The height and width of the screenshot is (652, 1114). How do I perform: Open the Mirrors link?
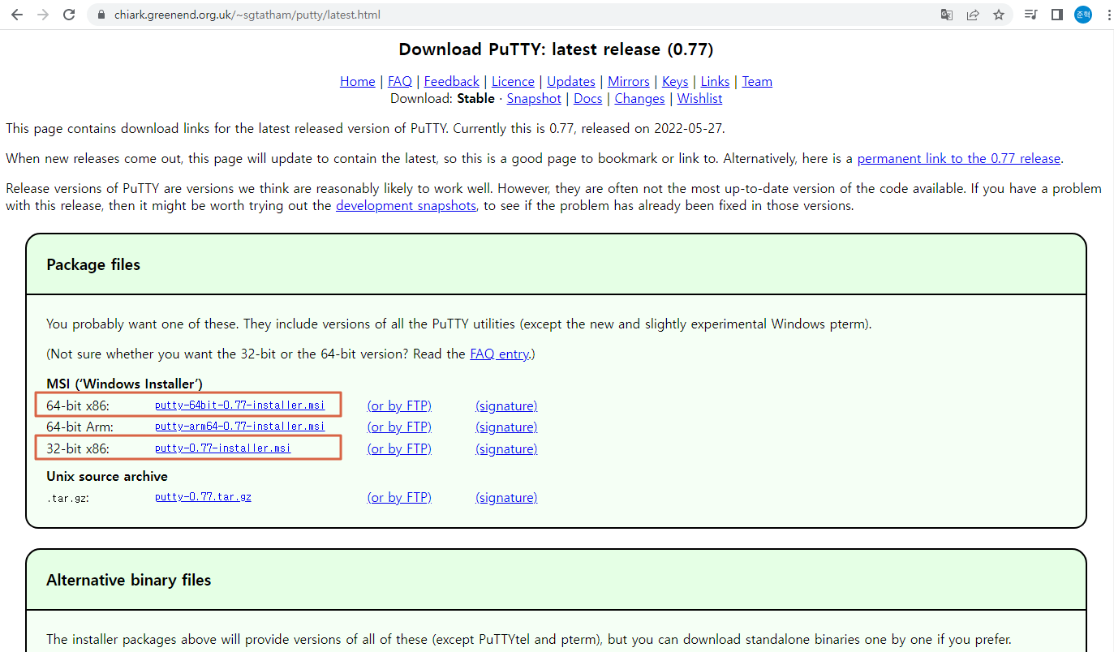point(629,81)
